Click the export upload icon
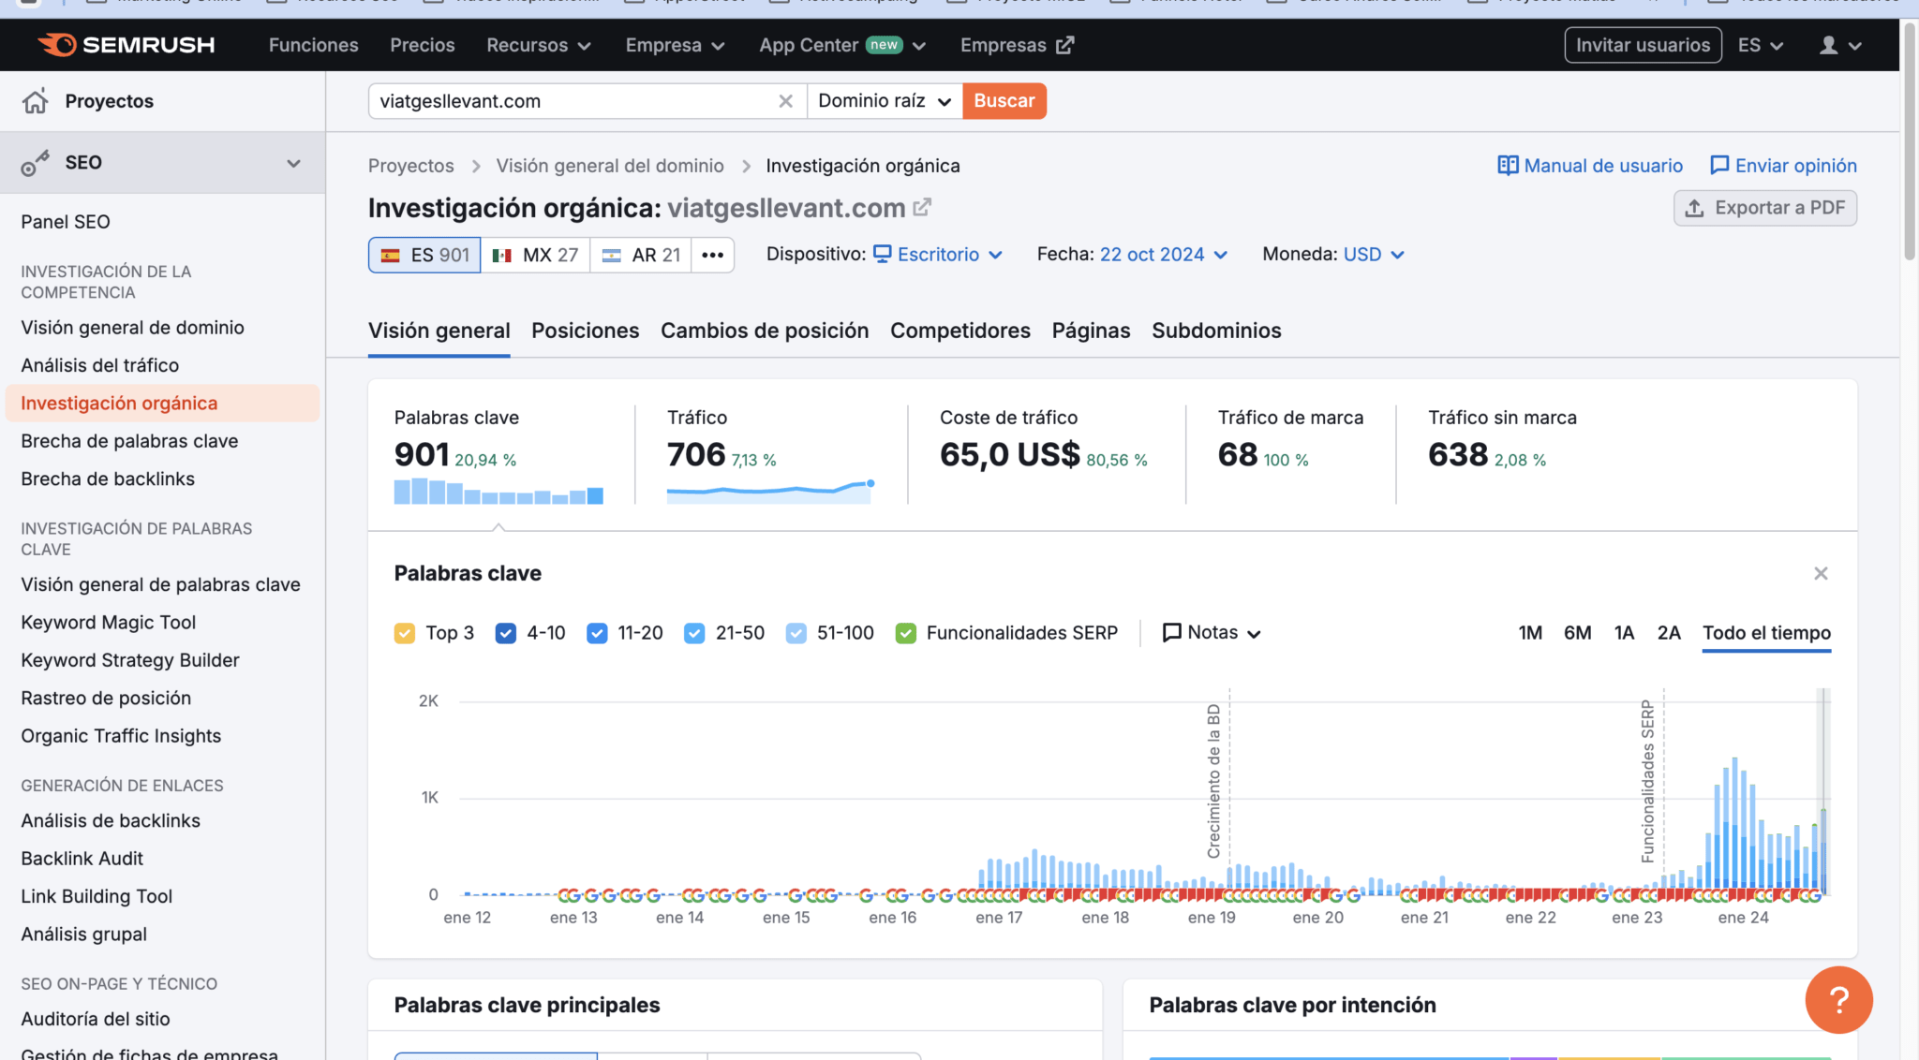The image size is (1919, 1060). pyautogui.click(x=1694, y=208)
